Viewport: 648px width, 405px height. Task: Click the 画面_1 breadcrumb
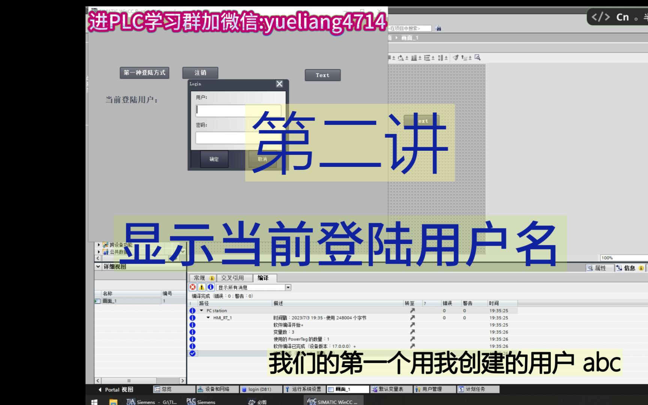click(x=410, y=38)
